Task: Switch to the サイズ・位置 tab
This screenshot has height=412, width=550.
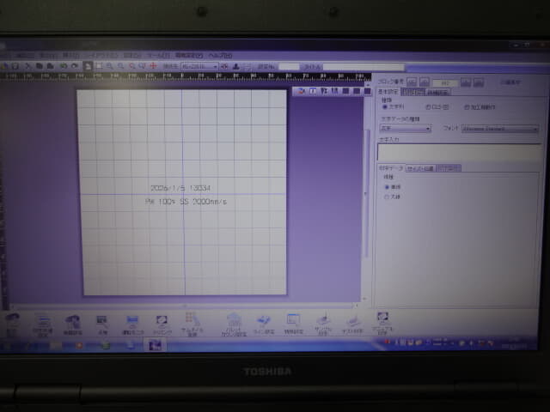Action: click(420, 168)
